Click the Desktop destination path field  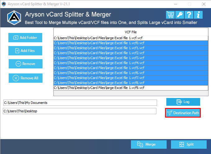click(x=79, y=111)
